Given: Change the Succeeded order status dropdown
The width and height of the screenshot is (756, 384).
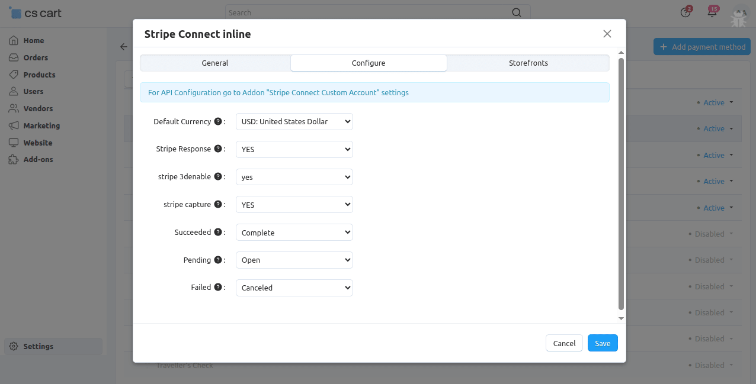Looking at the screenshot, I should [x=294, y=232].
